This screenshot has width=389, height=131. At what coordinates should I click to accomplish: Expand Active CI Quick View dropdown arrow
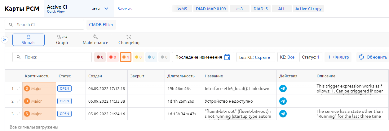pyautogui.click(x=106, y=9)
